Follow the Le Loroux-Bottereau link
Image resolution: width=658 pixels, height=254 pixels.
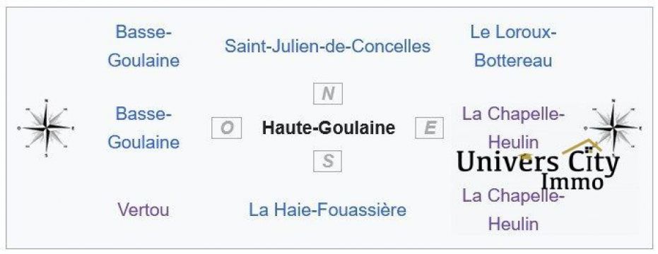tap(513, 46)
